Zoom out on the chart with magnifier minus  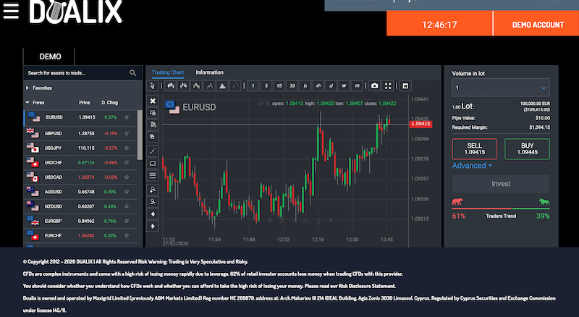click(x=153, y=202)
